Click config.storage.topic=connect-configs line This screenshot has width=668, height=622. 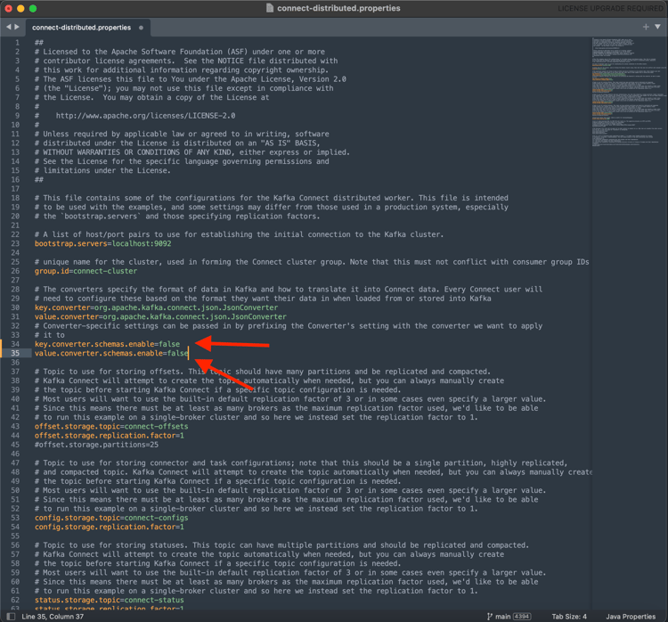[x=111, y=518]
